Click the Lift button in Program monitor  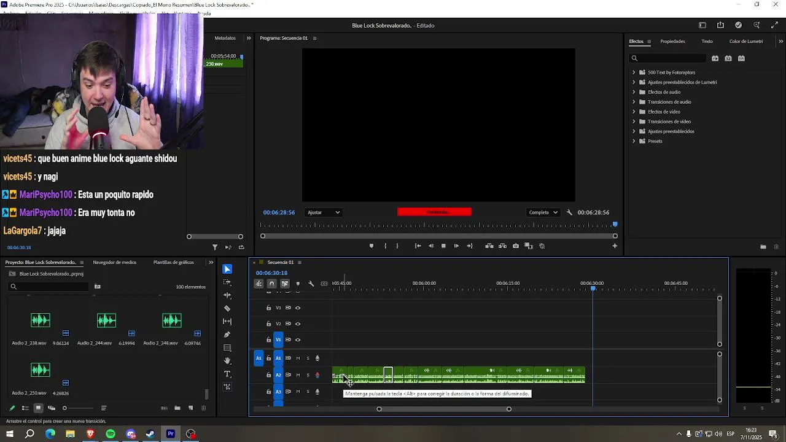point(489,246)
